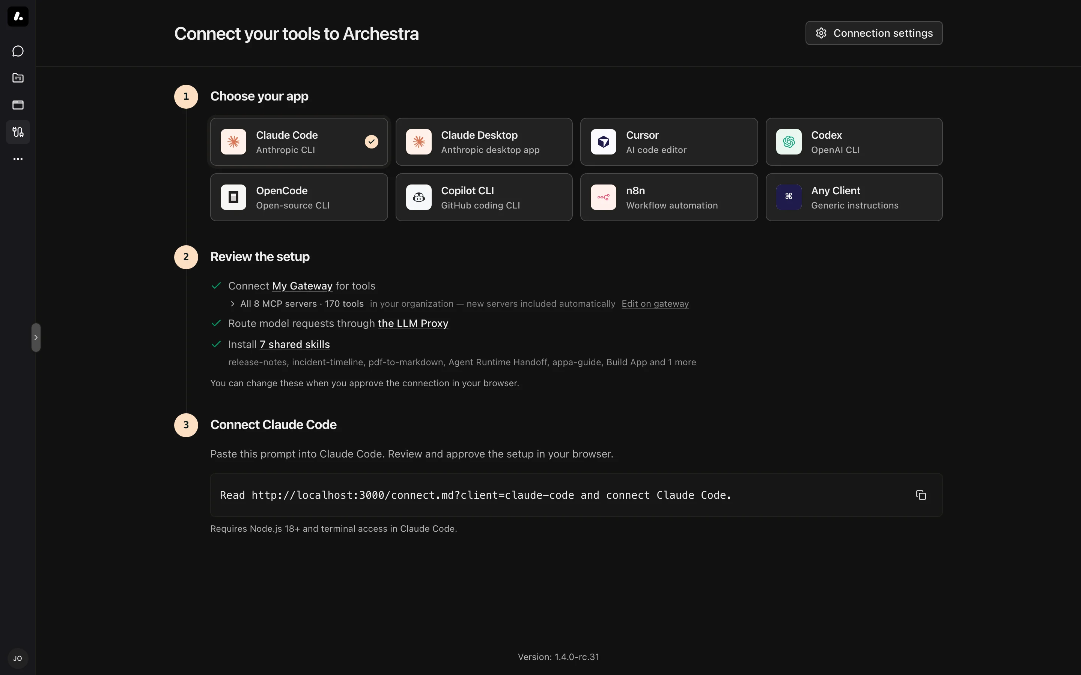Screen dimensions: 1081x675
Task: Click the Copilot CLI face icon
Action: 419,197
